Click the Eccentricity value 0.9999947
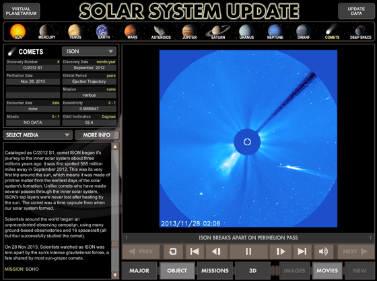Viewport: 377px width, 281px height. (x=89, y=109)
